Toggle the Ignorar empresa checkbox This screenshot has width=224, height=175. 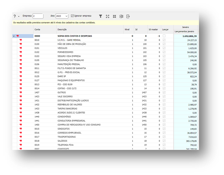[x=72, y=15]
